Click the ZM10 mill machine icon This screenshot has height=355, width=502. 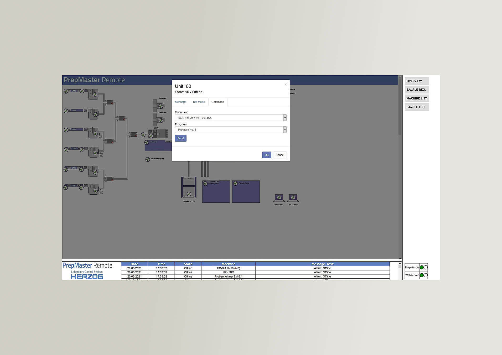pos(93,189)
